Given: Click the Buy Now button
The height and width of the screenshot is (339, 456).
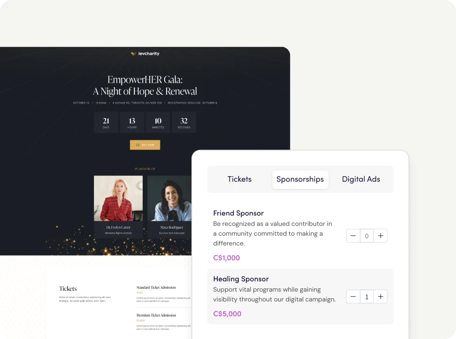Looking at the screenshot, I should click(145, 145).
